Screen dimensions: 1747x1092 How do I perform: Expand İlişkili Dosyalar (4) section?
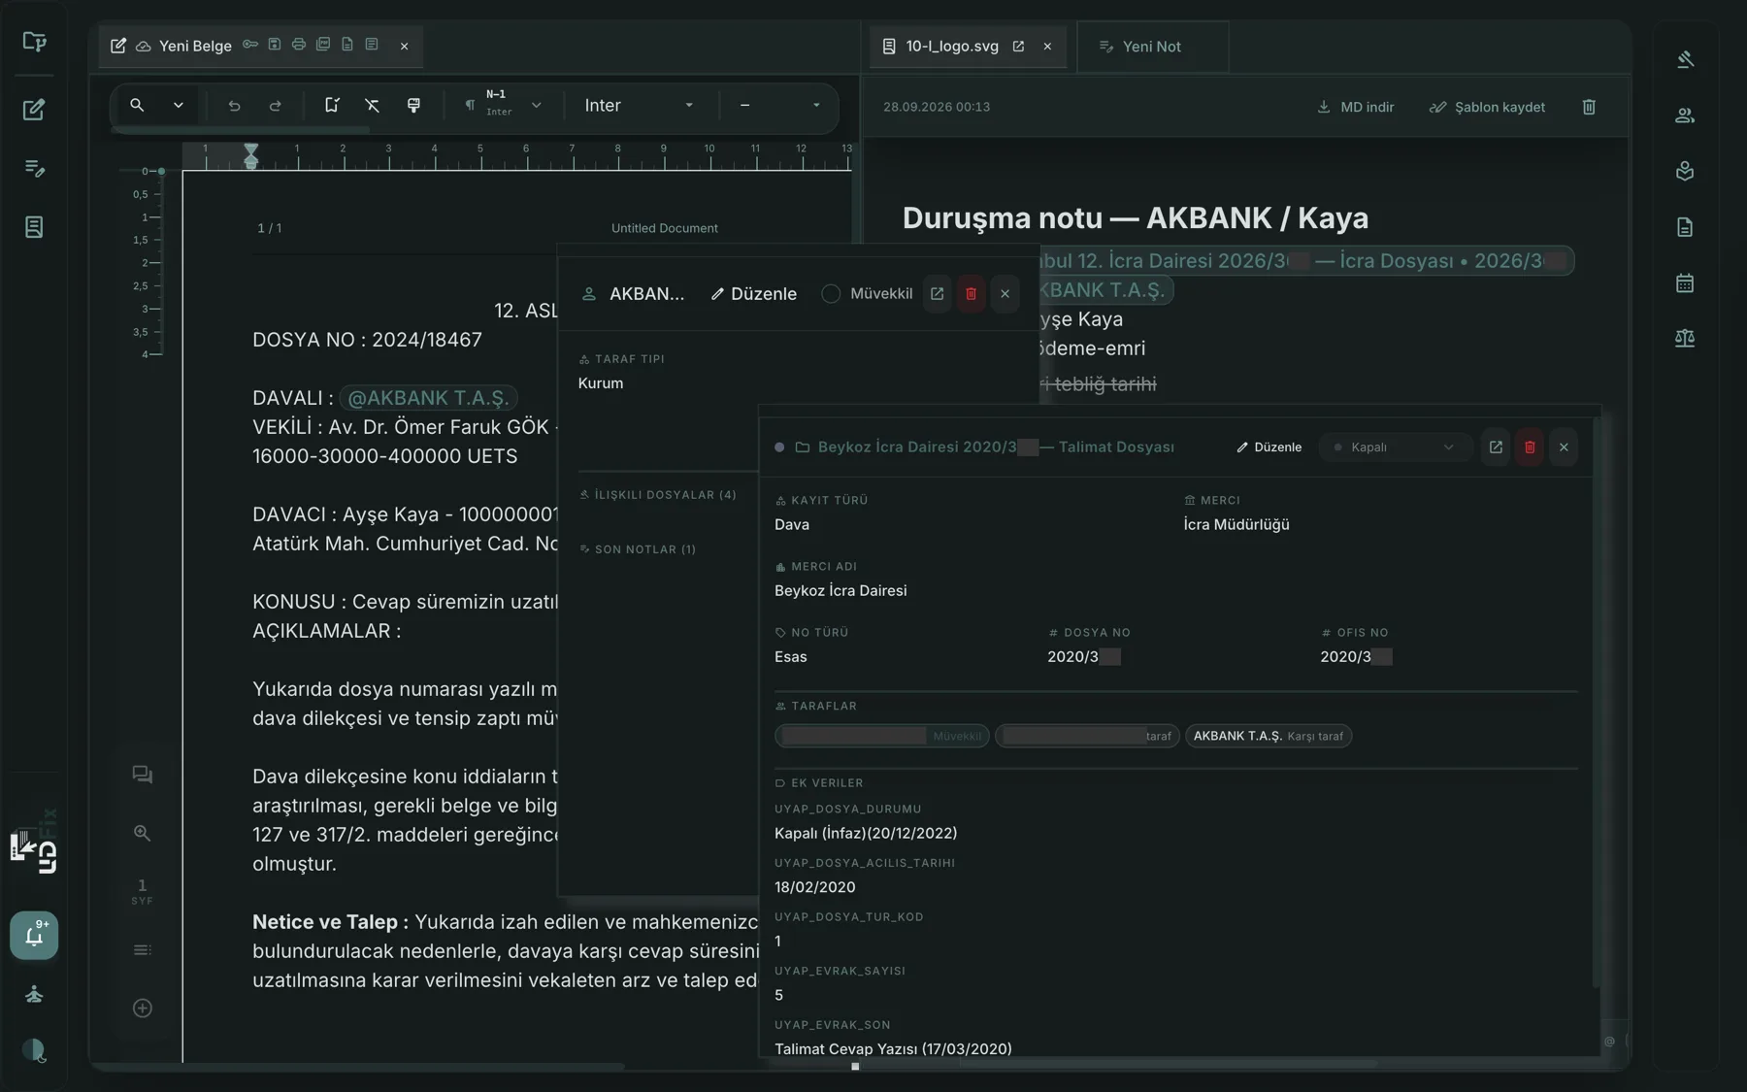658,495
